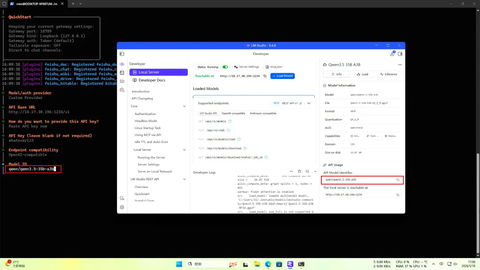Image resolution: width=480 pixels, height=270 pixels.
Task: Select the Load tab for the model
Action: pos(363,74)
